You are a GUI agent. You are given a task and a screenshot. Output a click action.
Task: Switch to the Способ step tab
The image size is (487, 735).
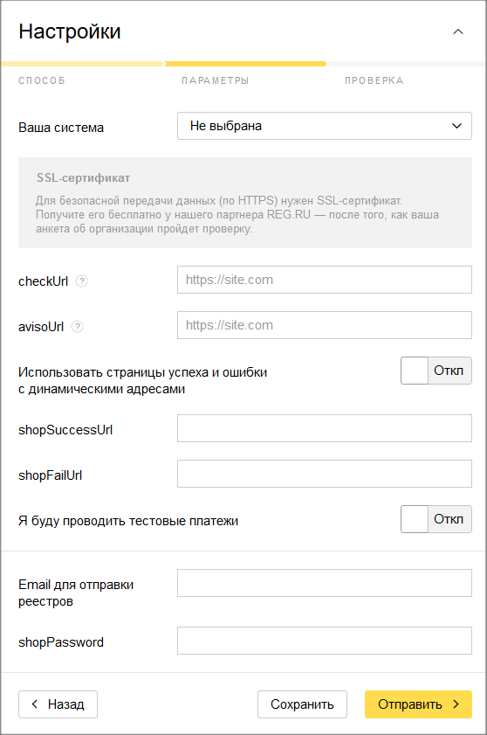(42, 80)
